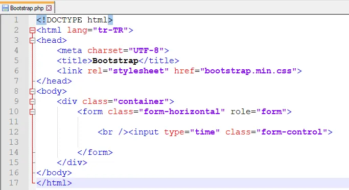Click the closing </div> tag

(x=72, y=162)
